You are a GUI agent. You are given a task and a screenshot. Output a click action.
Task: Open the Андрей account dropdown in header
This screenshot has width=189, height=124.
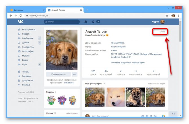[159, 22]
